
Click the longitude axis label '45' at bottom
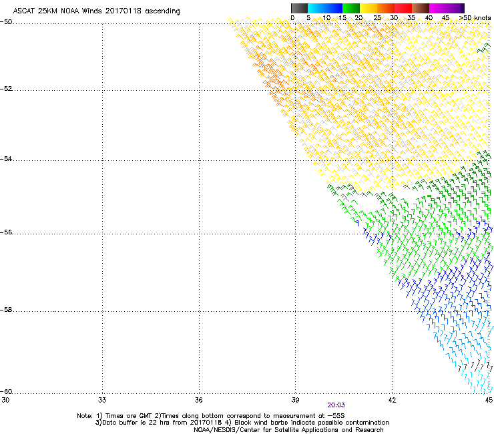(x=489, y=400)
